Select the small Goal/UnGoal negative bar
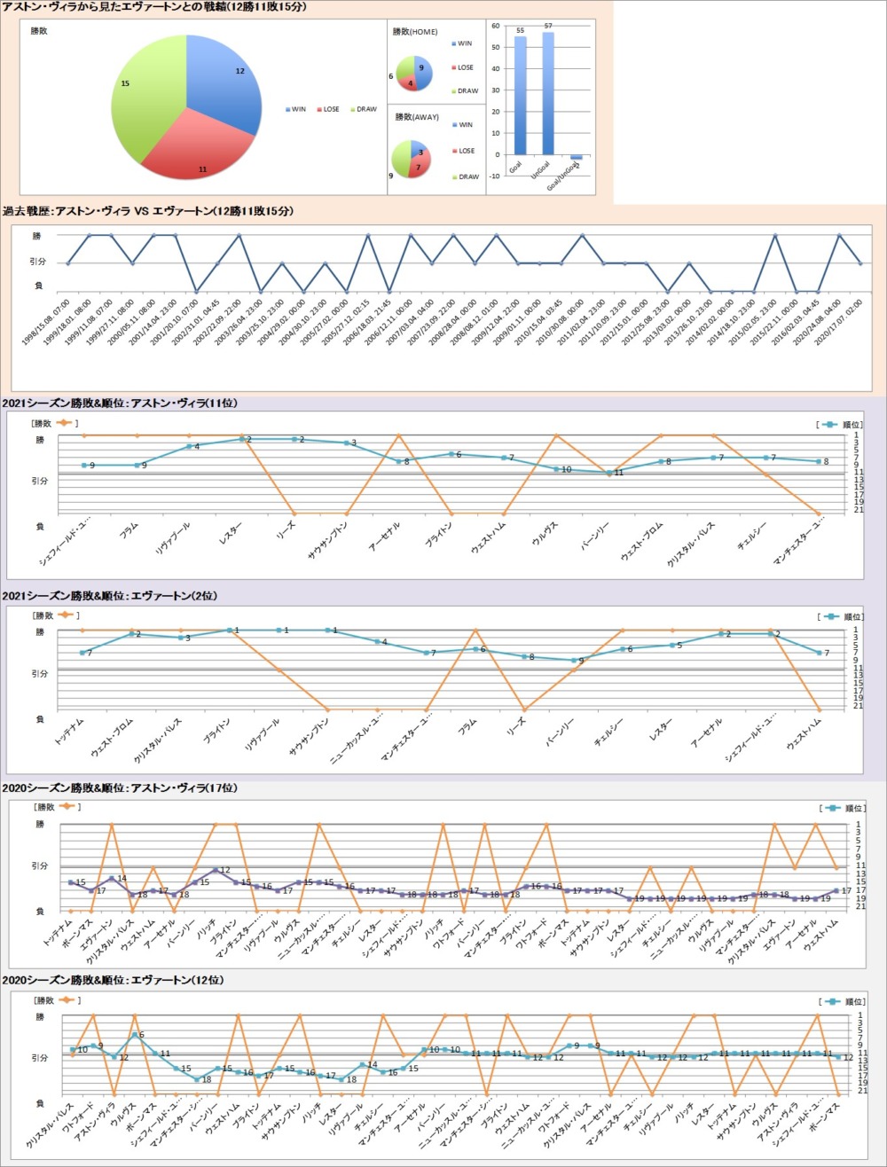 pyautogui.click(x=576, y=157)
